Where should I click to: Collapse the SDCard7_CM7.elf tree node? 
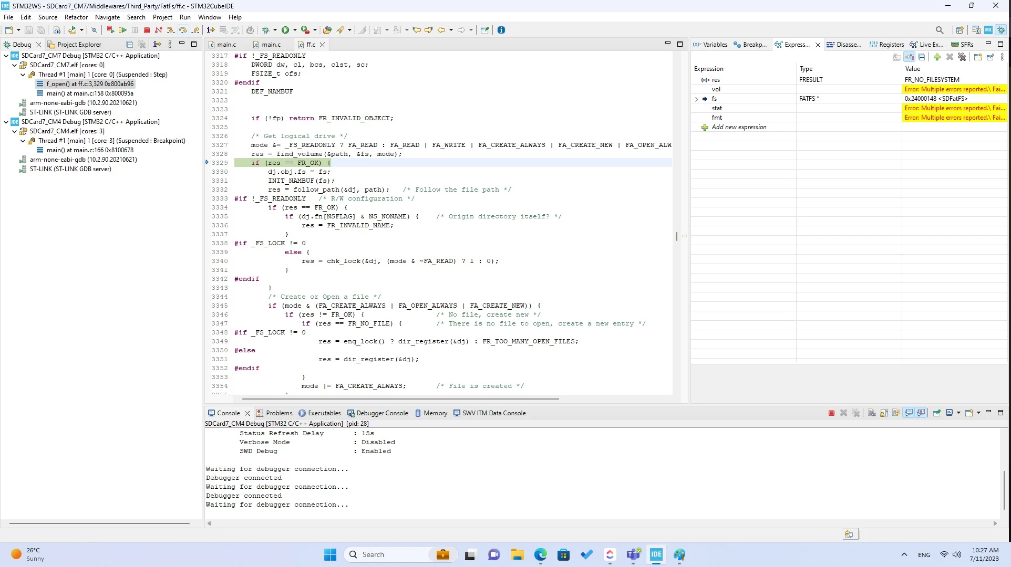[x=15, y=65]
